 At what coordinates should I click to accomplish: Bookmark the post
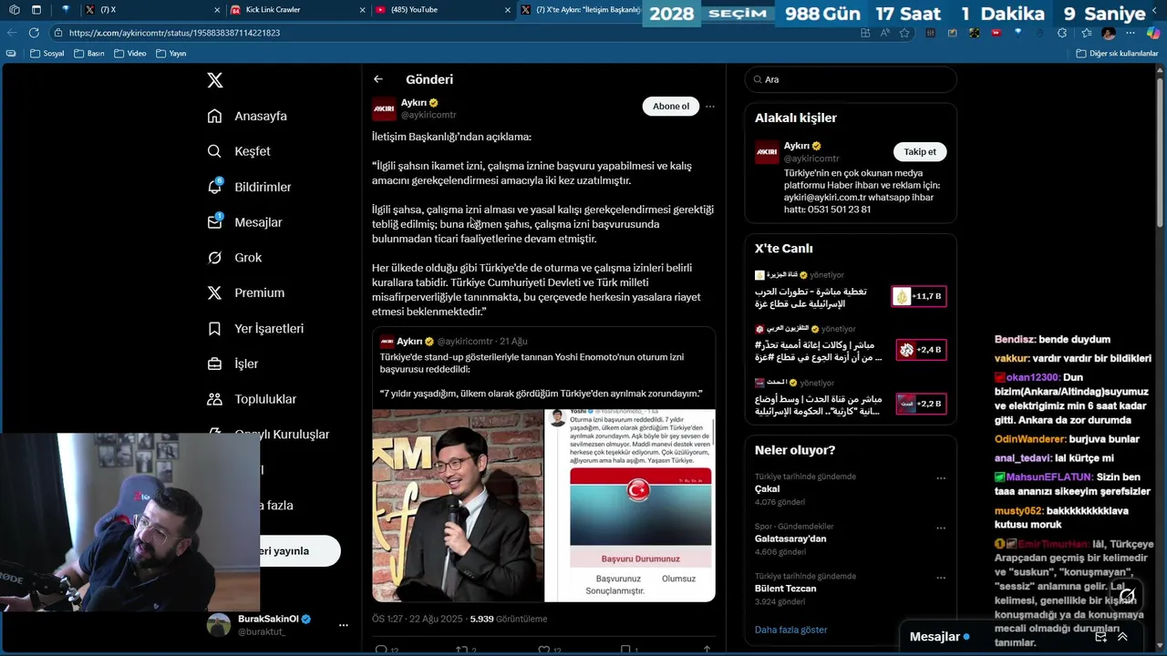tap(625, 651)
